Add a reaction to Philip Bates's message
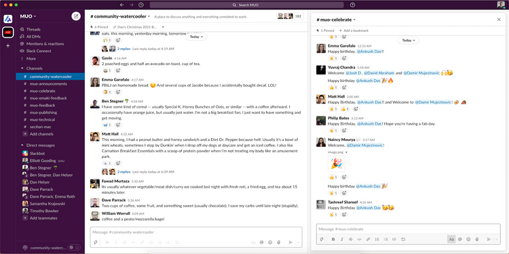The height and width of the screenshot is (254, 509). [x=344, y=131]
